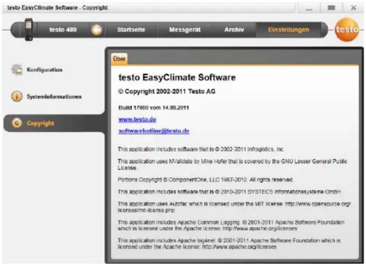
Task: Click the testo EasyClimate Software heading
Action: pyautogui.click(x=177, y=77)
